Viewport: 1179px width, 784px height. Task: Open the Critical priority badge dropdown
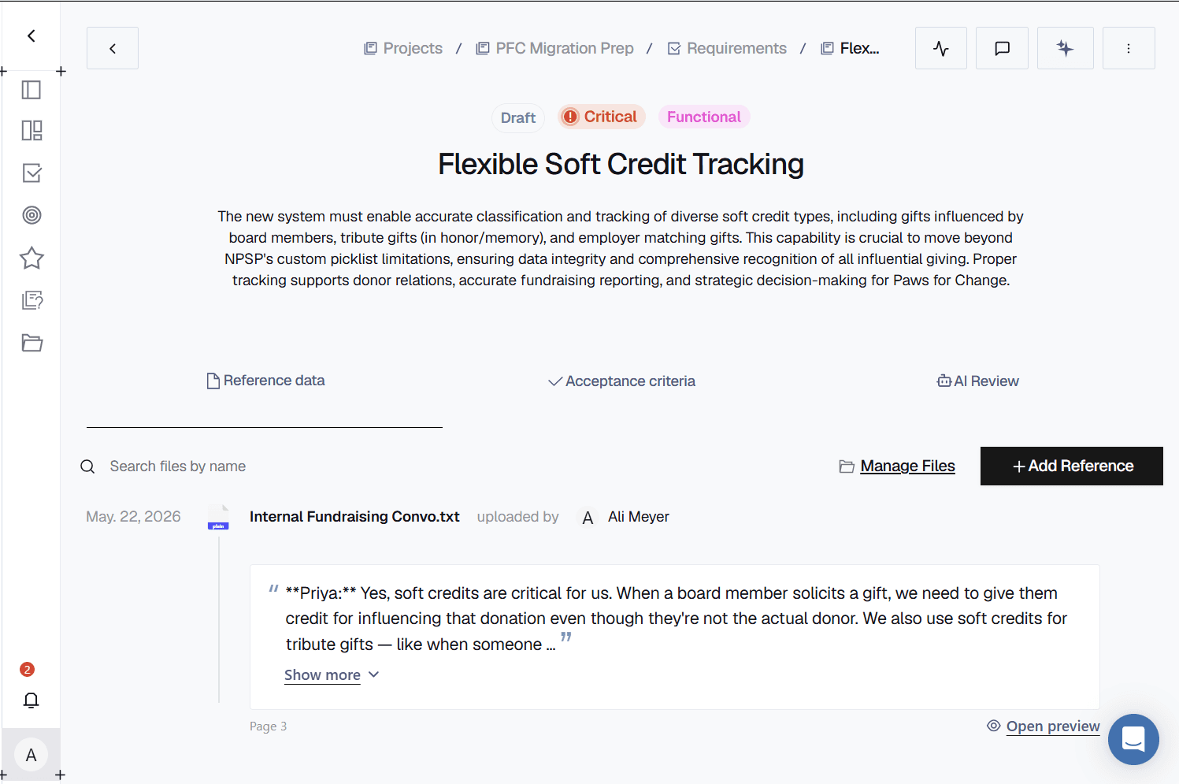click(602, 117)
